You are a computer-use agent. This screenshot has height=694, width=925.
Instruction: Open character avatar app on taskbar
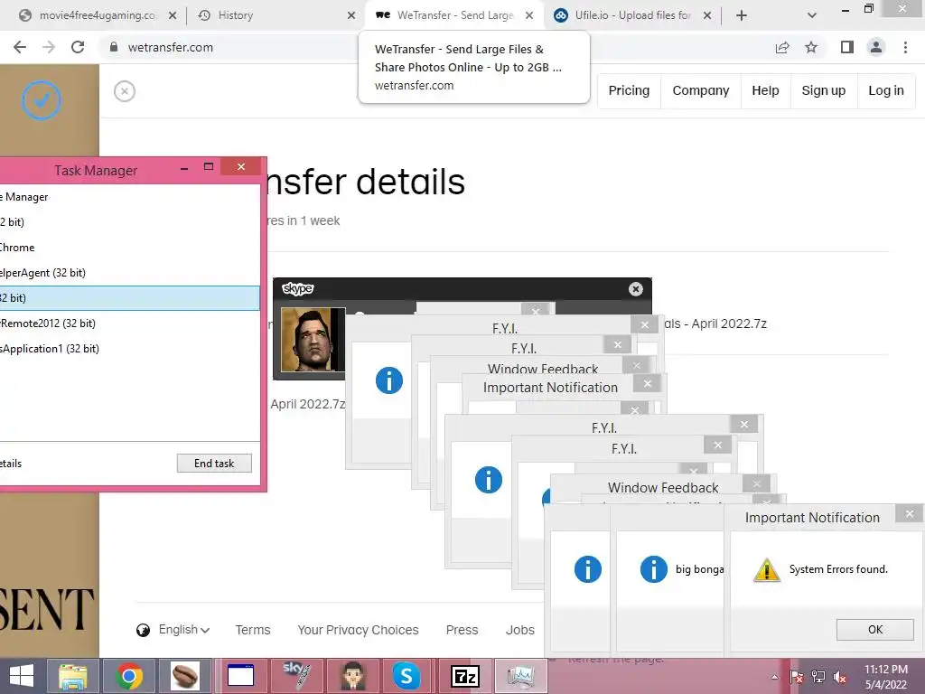point(352,676)
